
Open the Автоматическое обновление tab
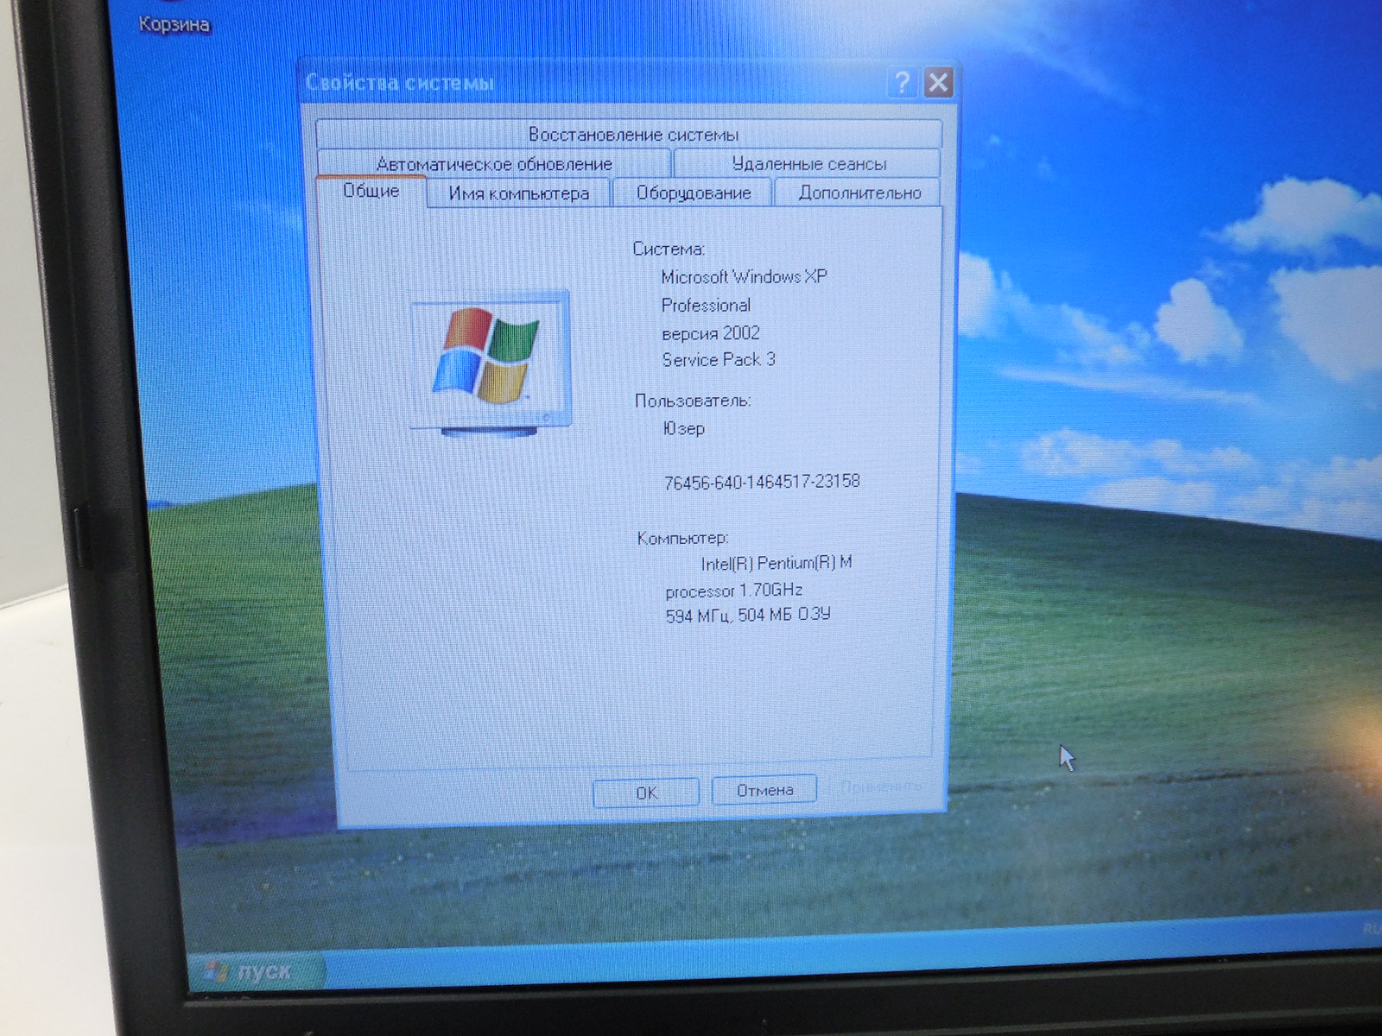pyautogui.click(x=493, y=164)
